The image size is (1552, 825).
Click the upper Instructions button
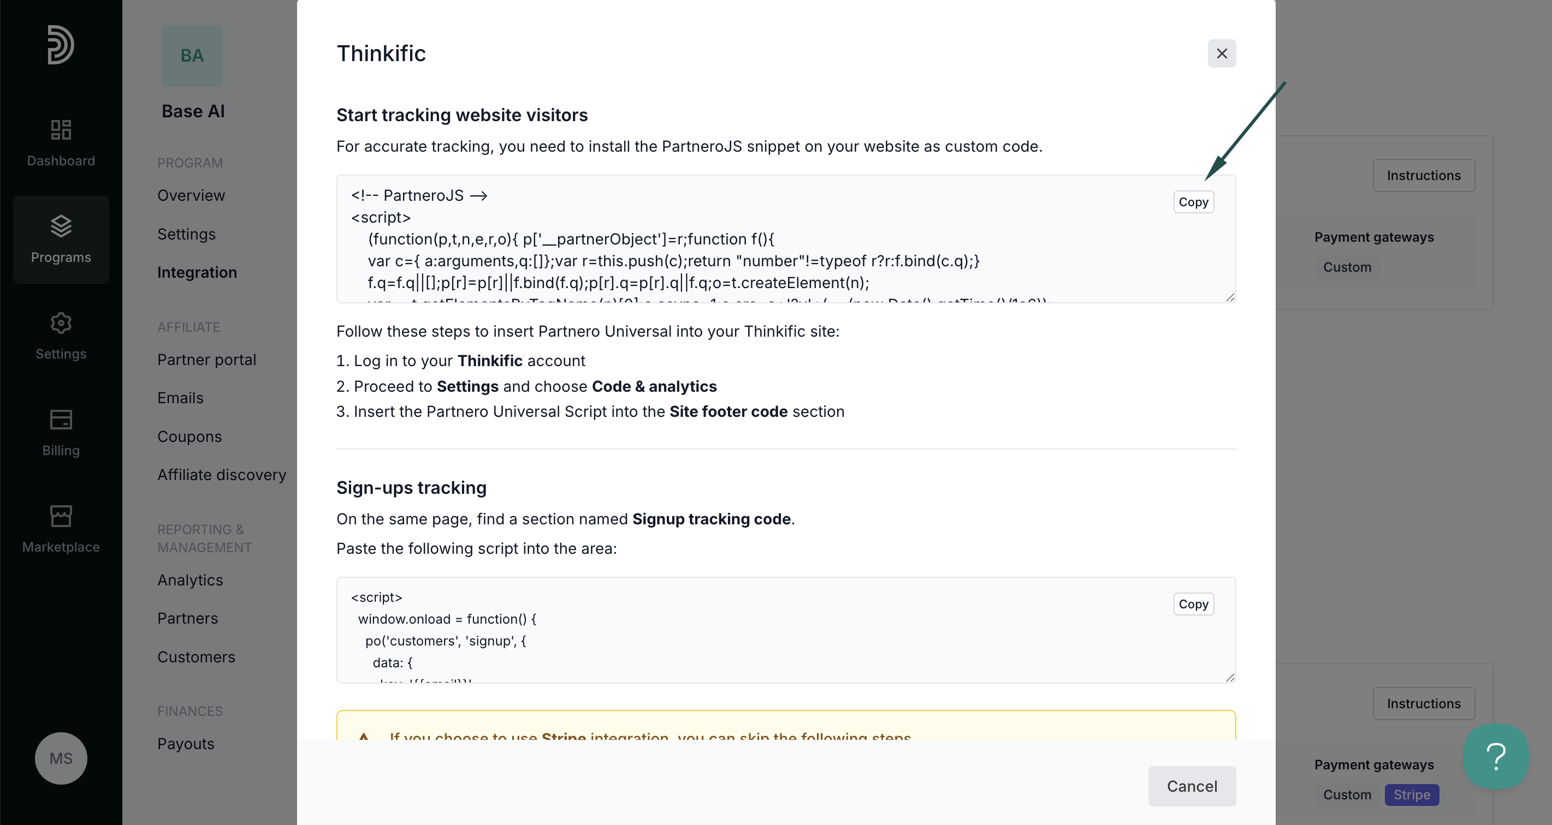(1424, 175)
